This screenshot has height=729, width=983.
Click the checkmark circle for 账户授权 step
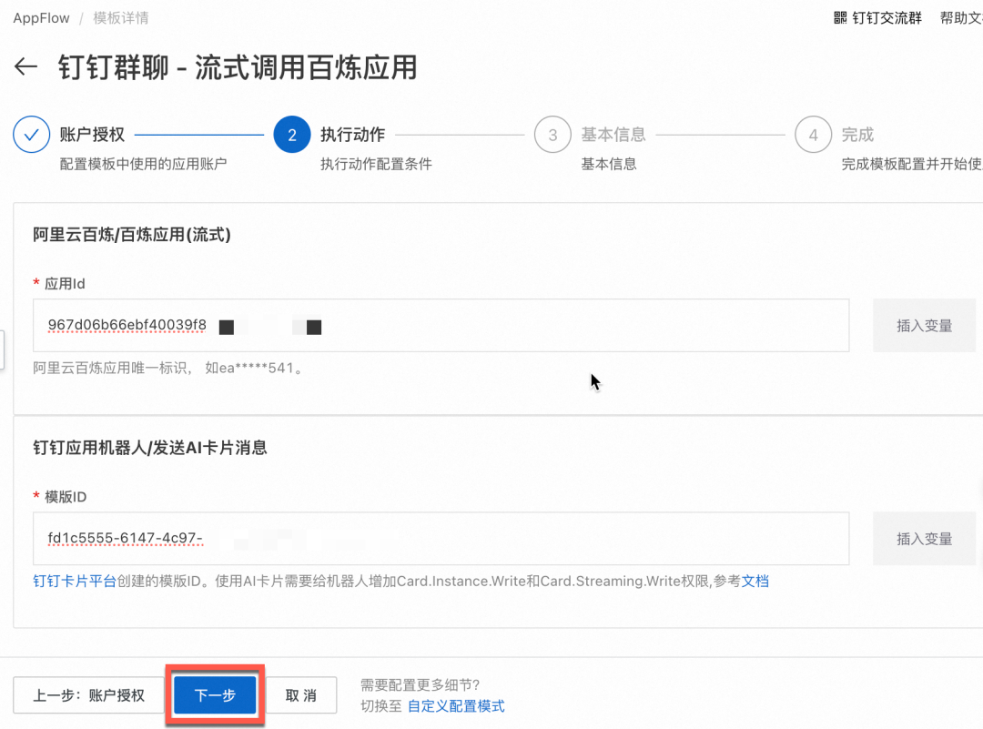pos(31,135)
